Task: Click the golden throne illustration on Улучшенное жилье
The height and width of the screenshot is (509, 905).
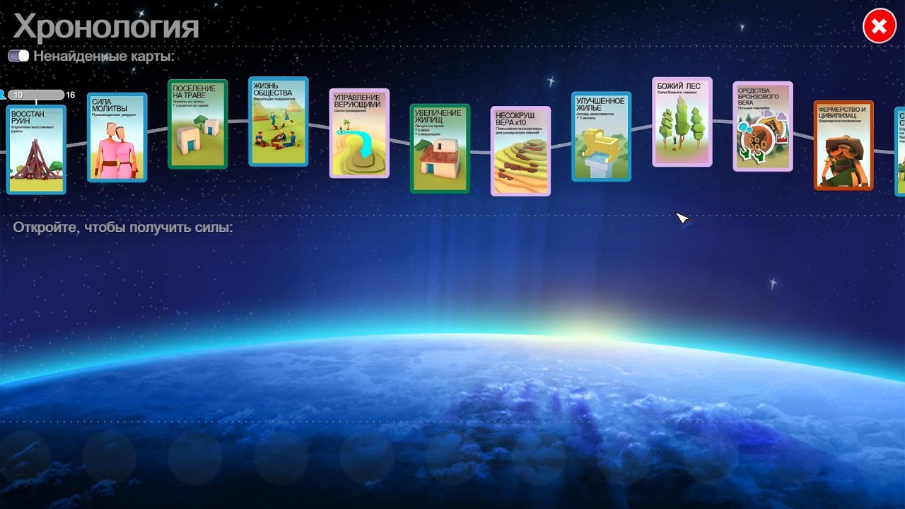Action: [599, 145]
